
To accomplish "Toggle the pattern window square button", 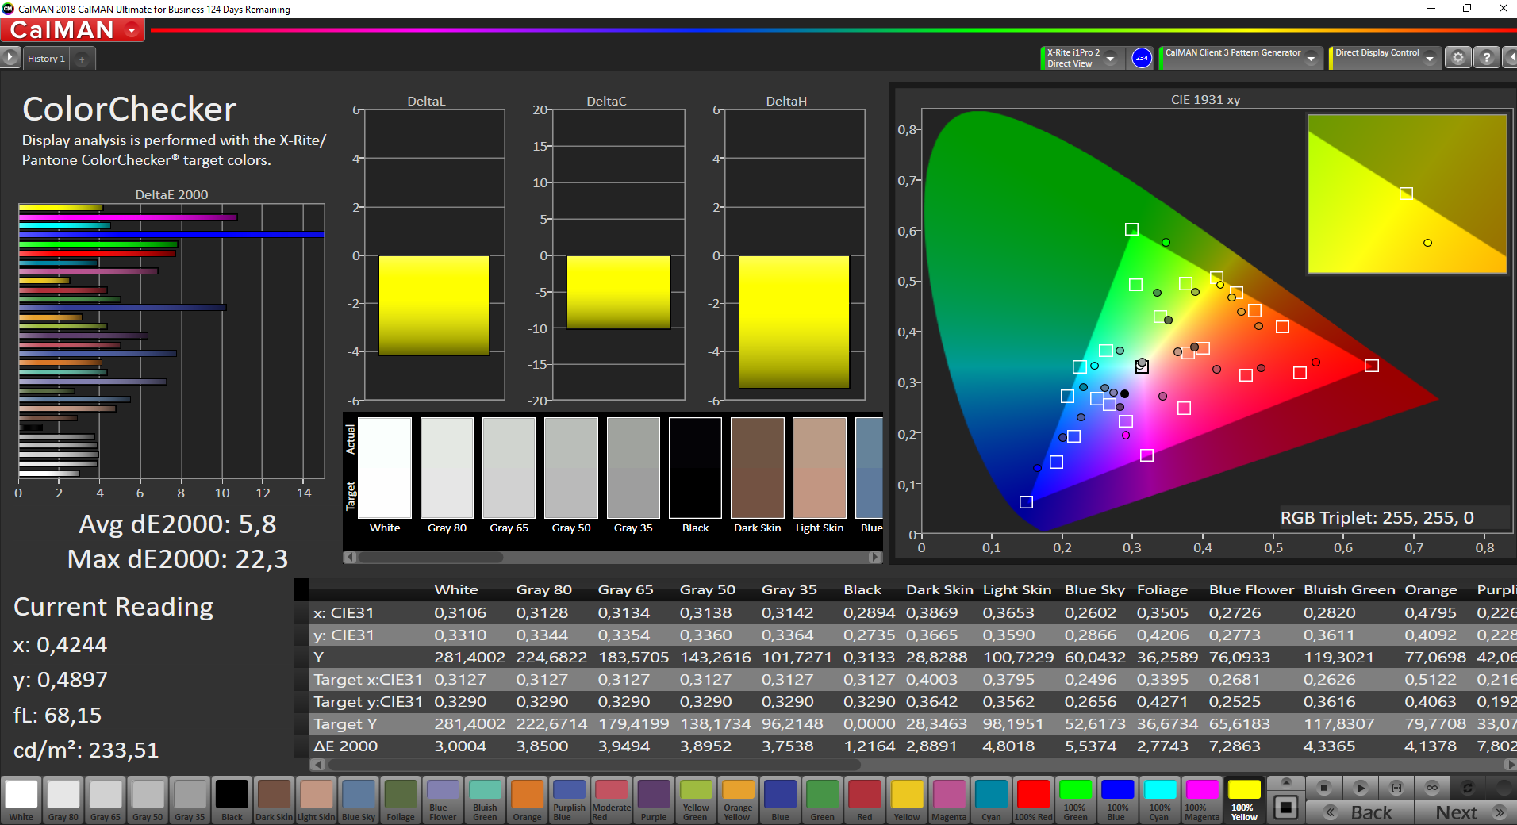I will (1286, 808).
